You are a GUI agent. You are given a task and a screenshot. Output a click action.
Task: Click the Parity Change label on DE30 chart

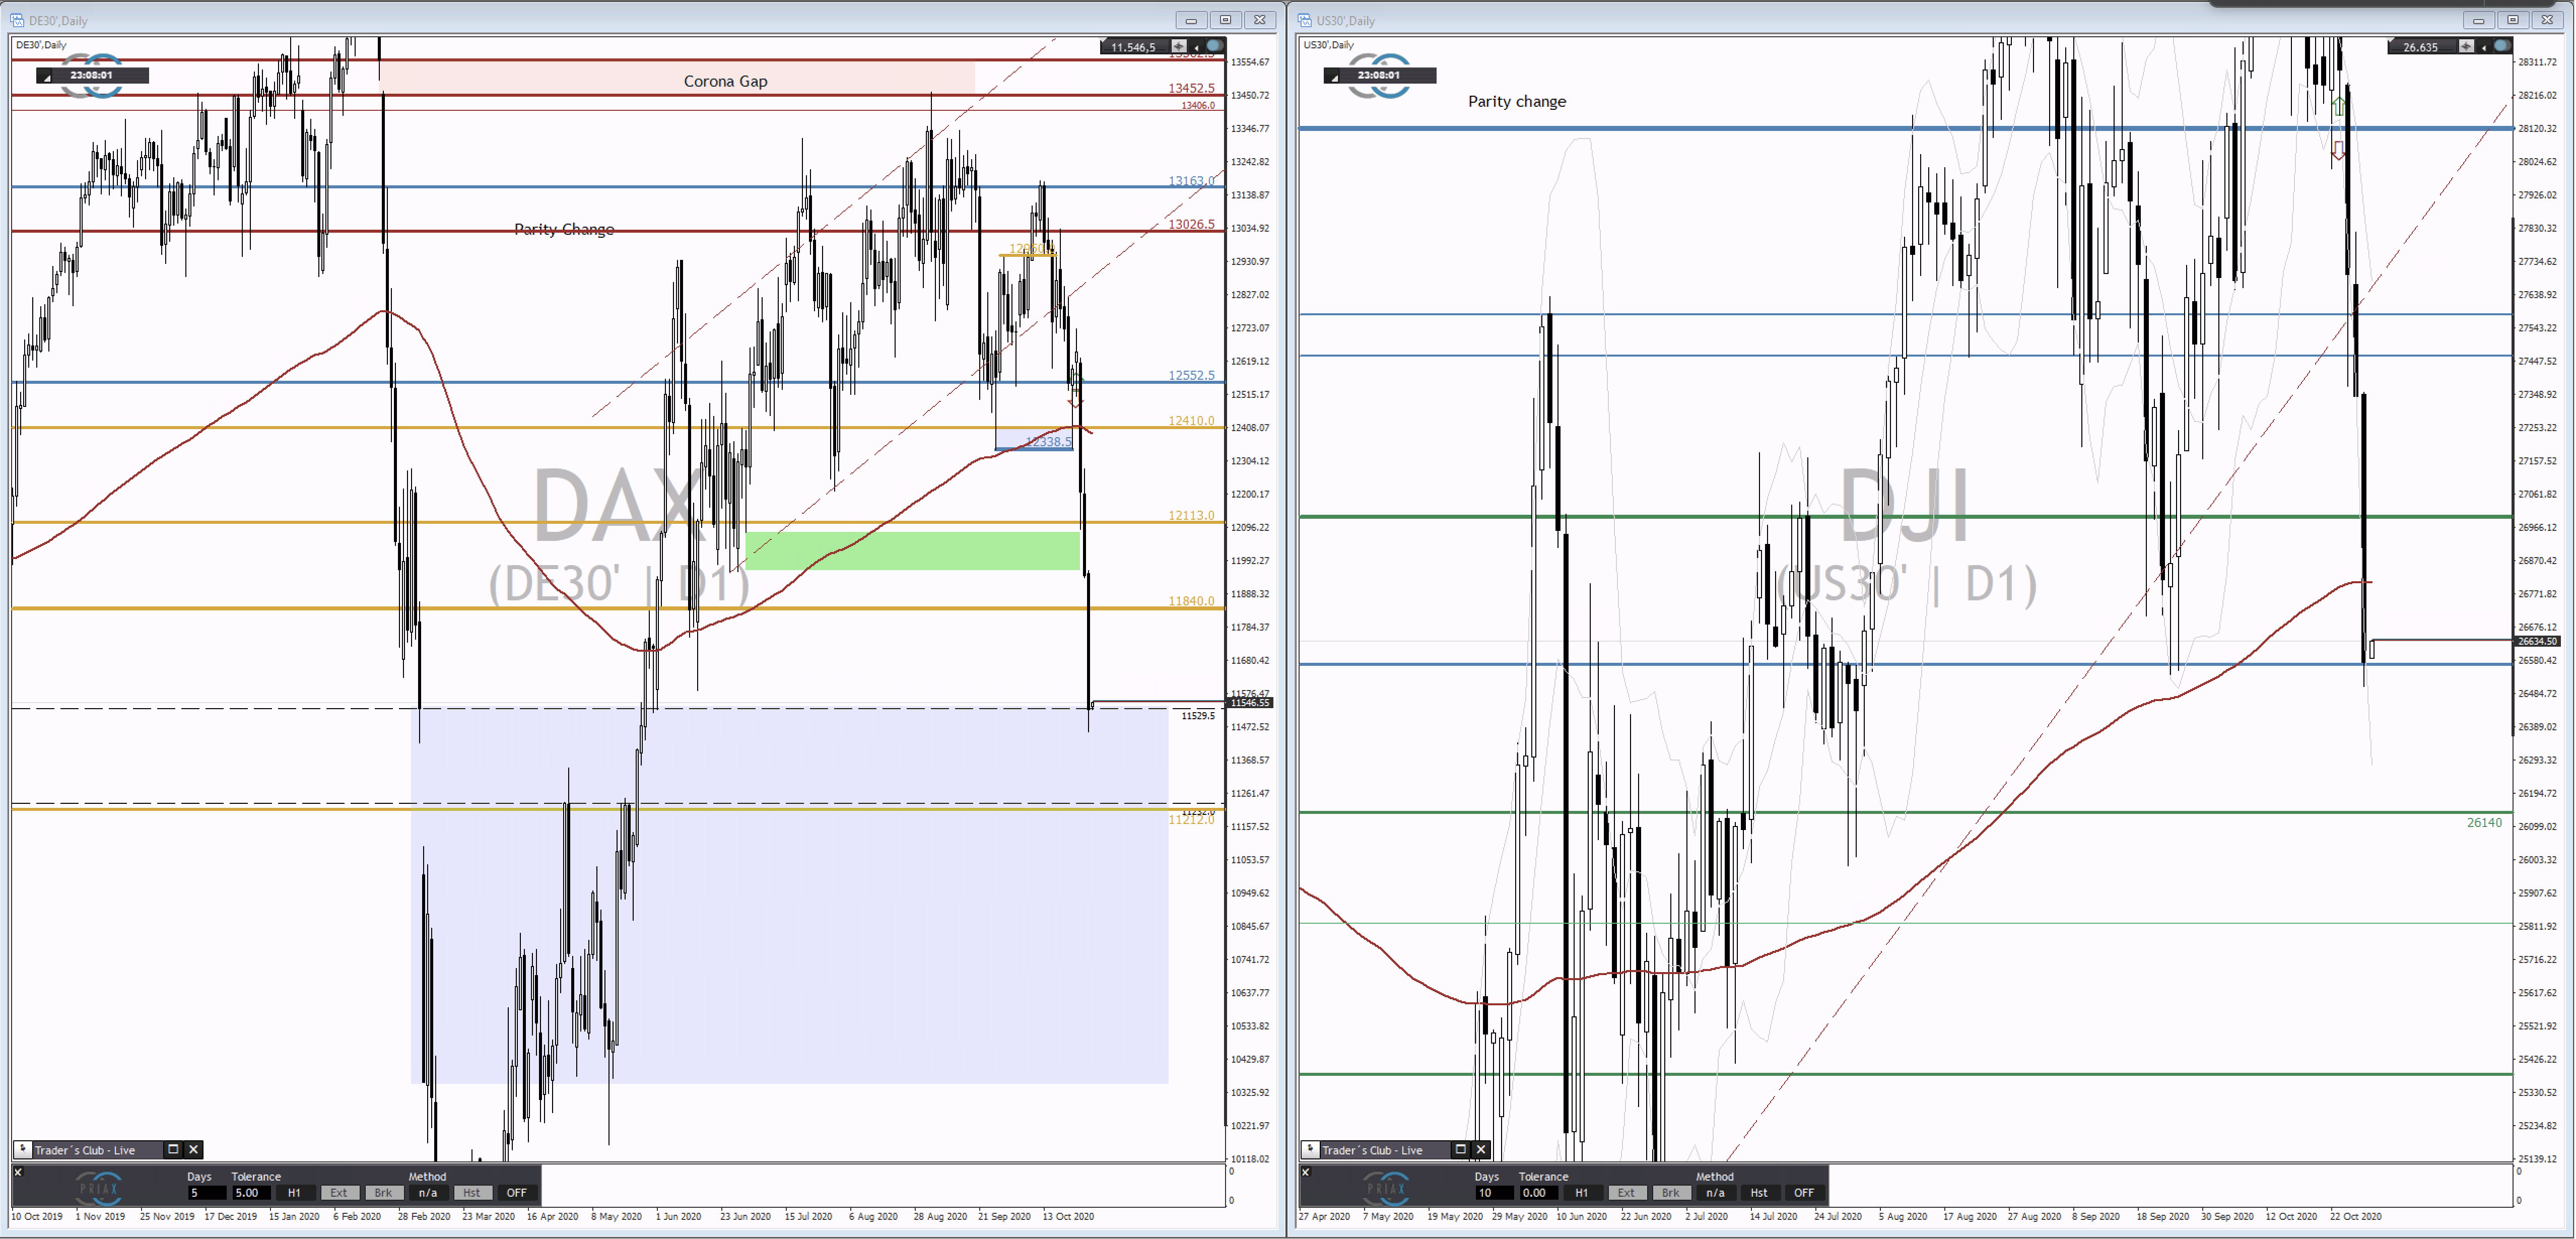[564, 229]
